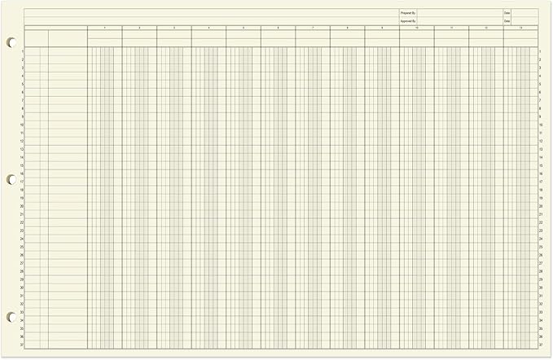Screen dimensions: 553x360
Task: Click row number 37 on left margin
Action: click(x=23, y=345)
